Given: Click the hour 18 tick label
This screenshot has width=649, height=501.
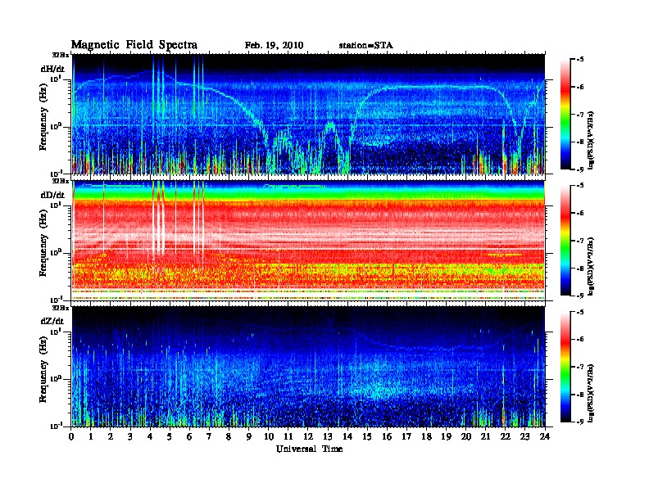Looking at the screenshot, I should tap(427, 436).
